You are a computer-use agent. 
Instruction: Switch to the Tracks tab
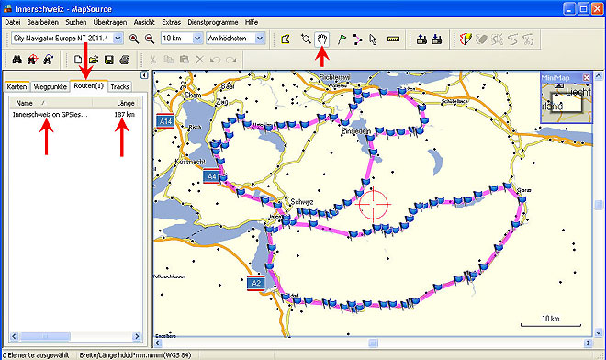coord(119,87)
